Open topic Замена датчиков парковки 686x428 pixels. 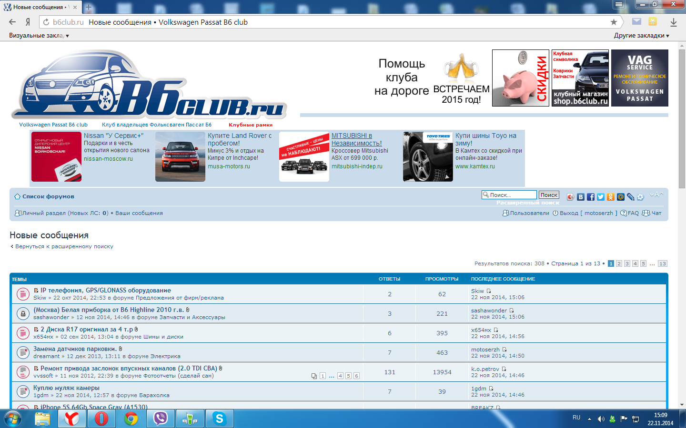pos(75,349)
